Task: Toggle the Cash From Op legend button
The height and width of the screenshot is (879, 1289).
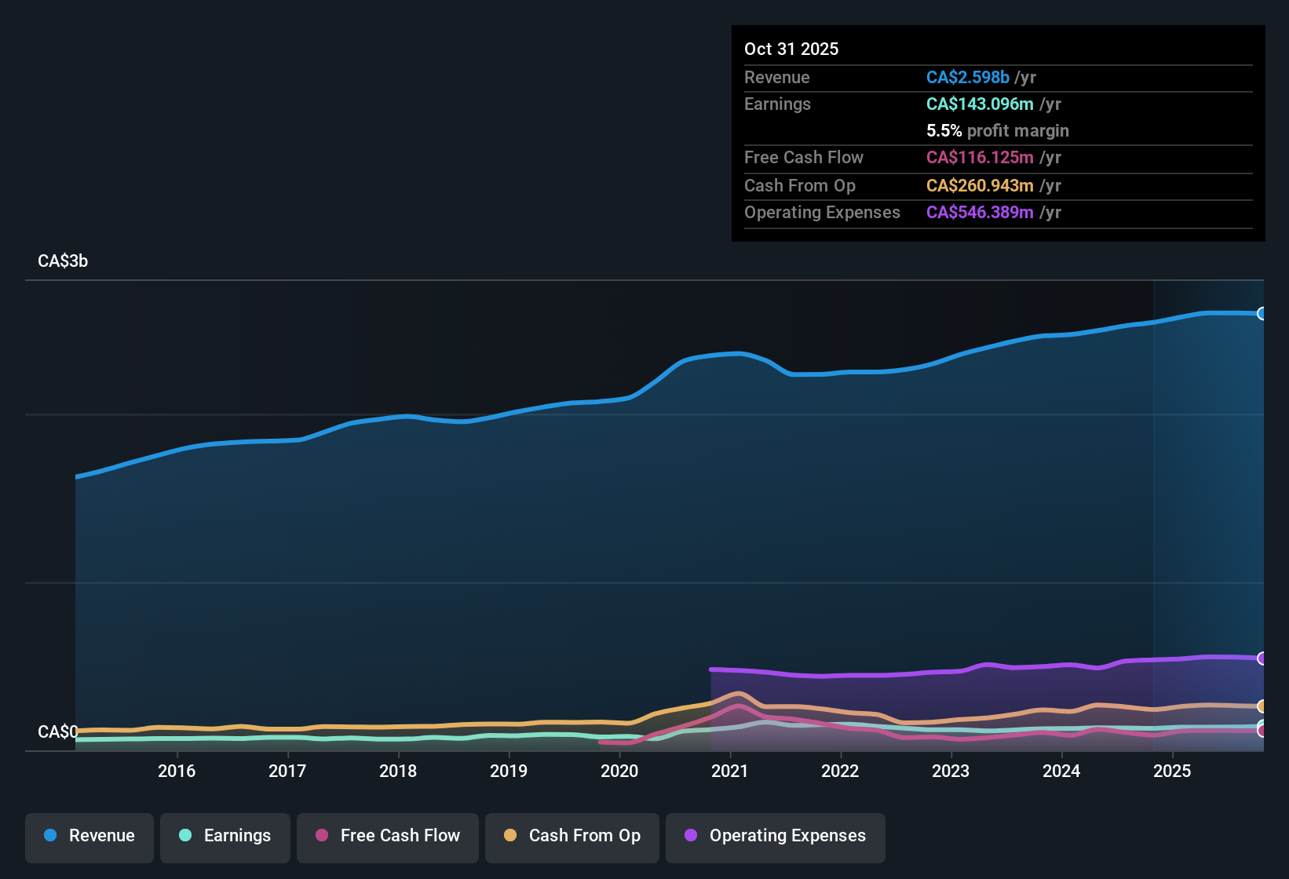Action: click(572, 837)
